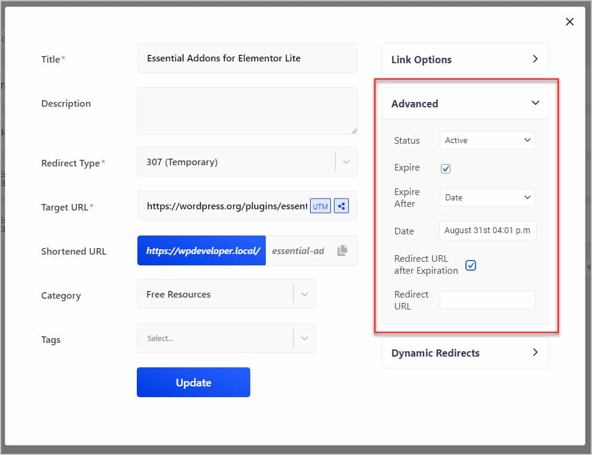Close the link editor dialog

(570, 22)
